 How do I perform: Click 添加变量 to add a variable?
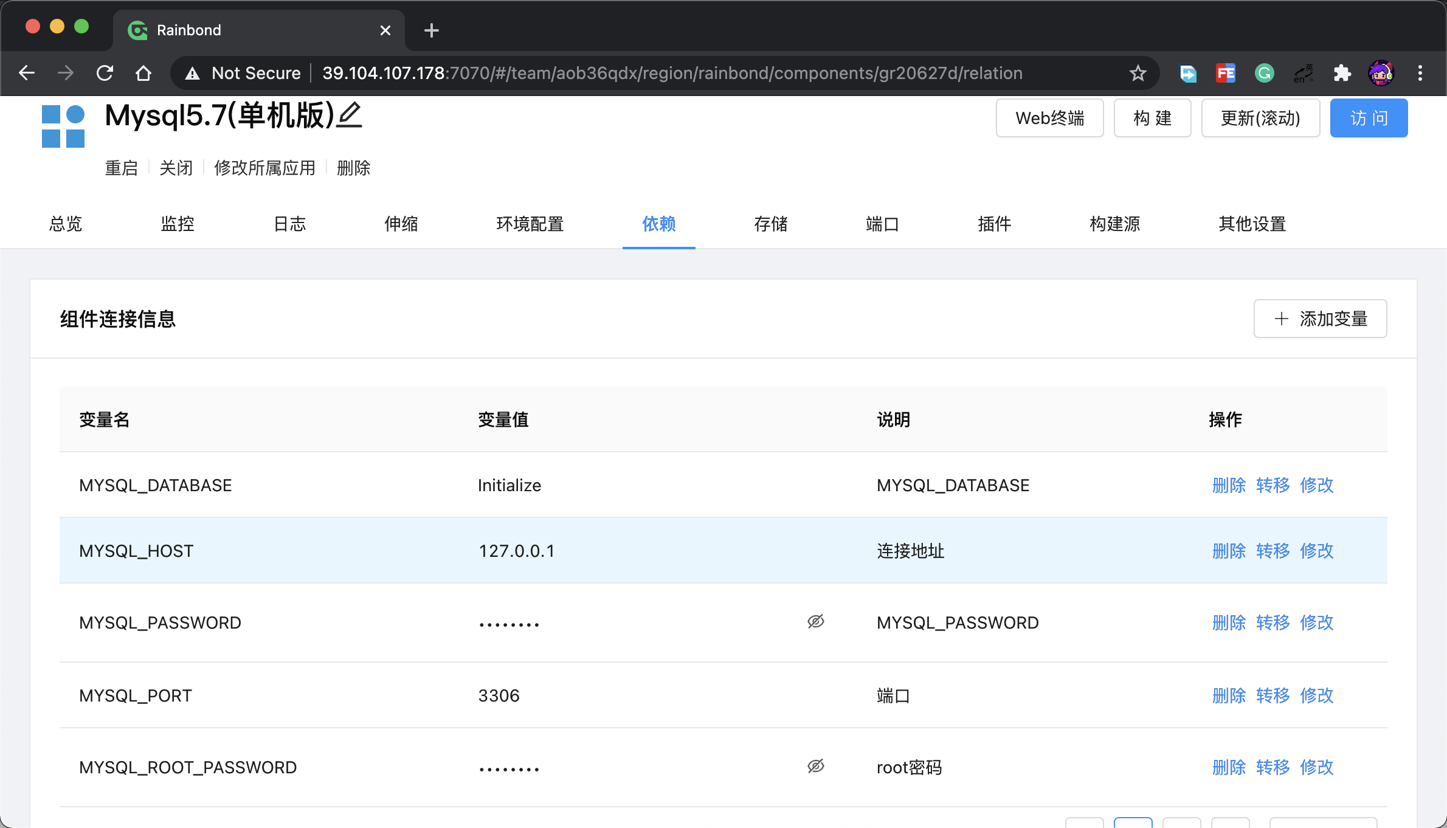coord(1320,318)
